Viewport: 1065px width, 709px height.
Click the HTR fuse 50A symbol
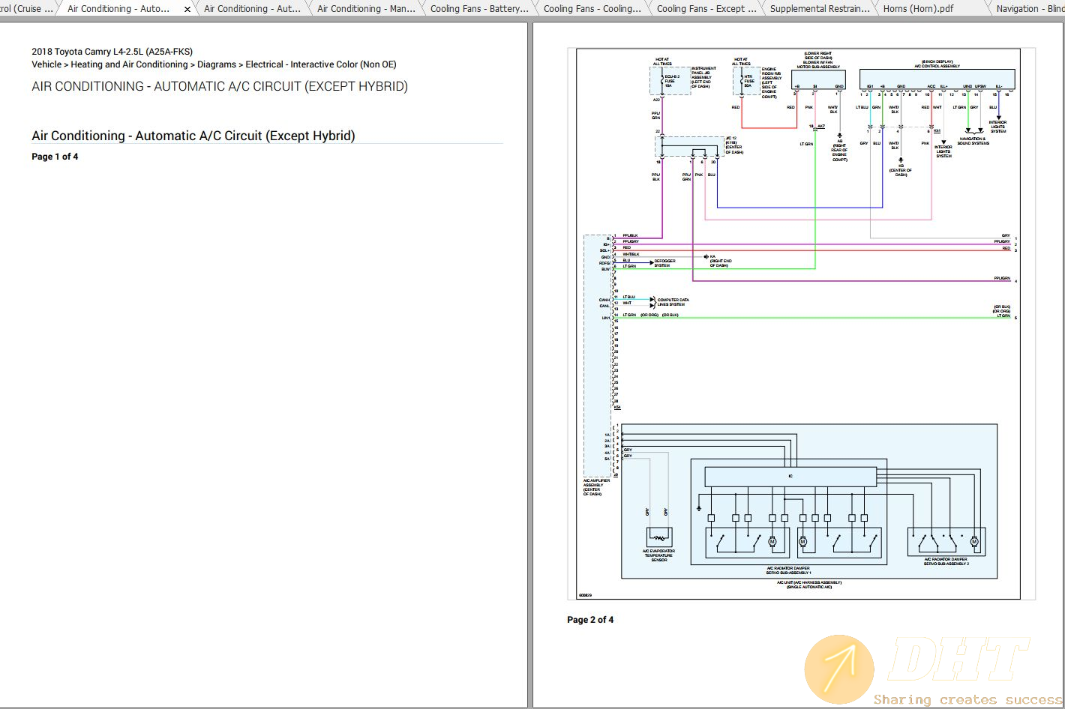pyautogui.click(x=746, y=81)
